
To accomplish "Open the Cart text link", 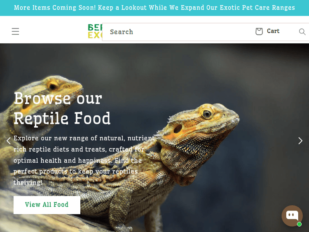I will pos(273,31).
